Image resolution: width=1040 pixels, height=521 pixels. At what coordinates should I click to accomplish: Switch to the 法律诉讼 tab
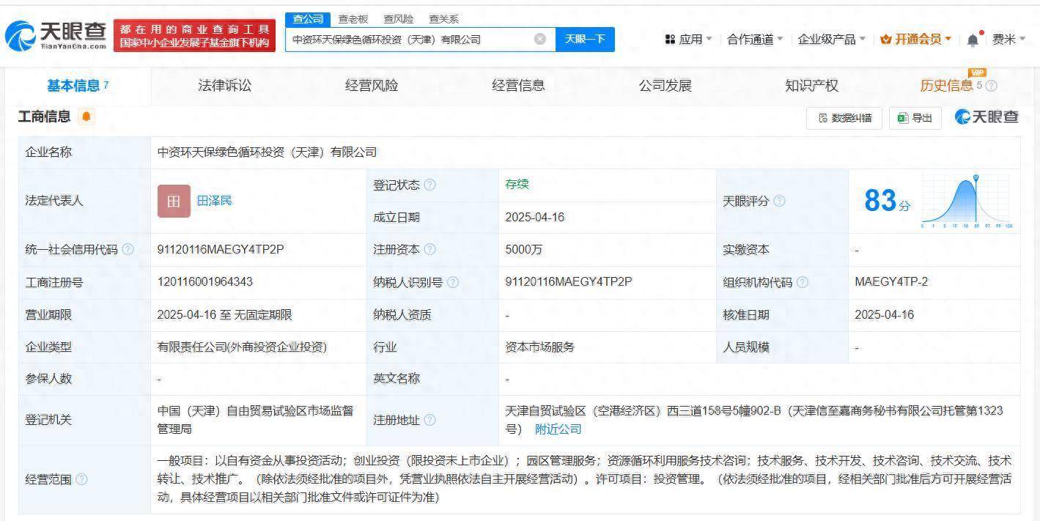224,86
